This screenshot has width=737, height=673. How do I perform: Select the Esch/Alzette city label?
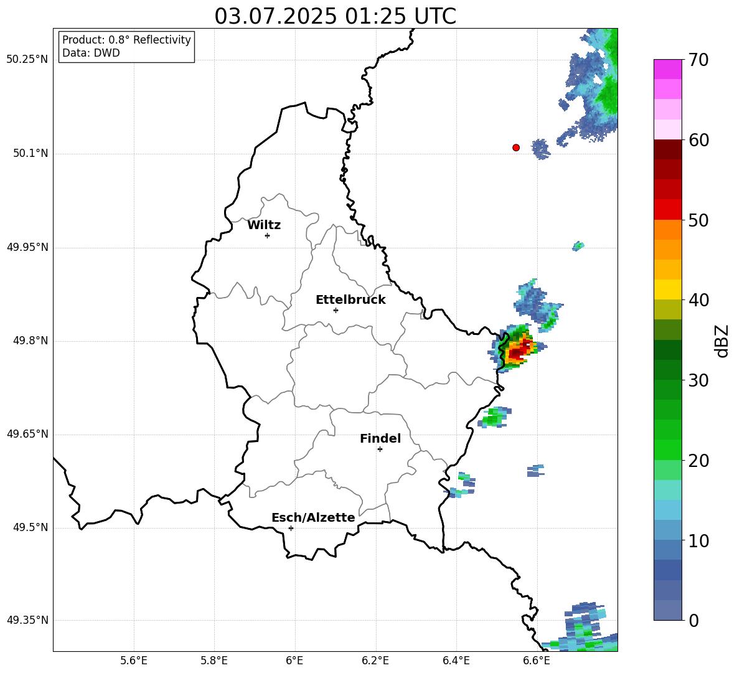[313, 517]
